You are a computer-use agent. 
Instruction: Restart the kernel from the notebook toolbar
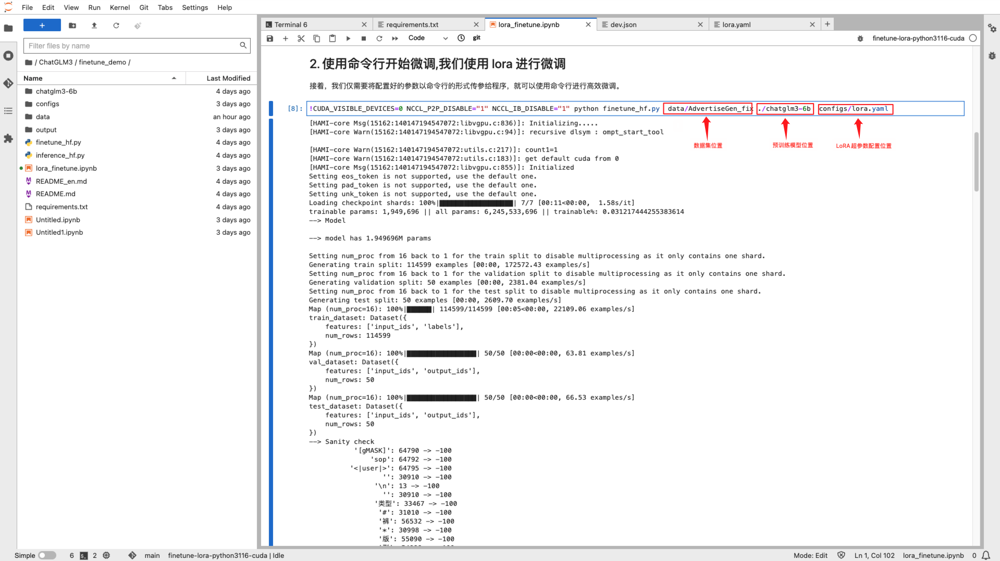379,38
